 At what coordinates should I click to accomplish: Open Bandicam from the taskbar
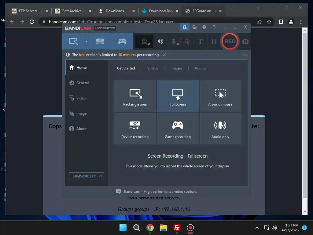point(190,228)
